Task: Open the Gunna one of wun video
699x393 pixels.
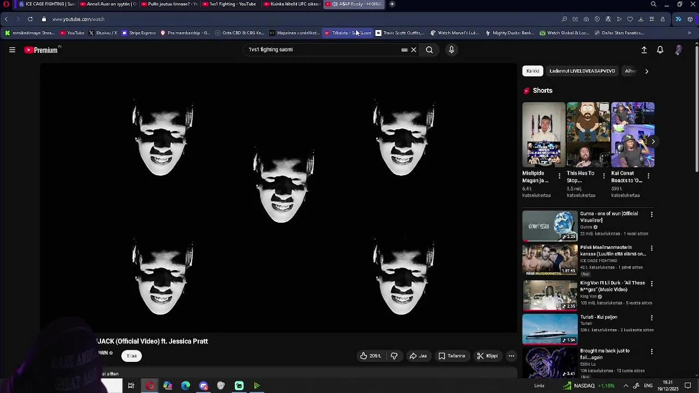Action: point(550,226)
